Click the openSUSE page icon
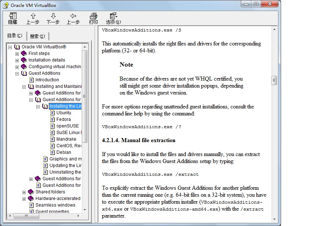Screen dimensions: 317x226 (52, 126)
